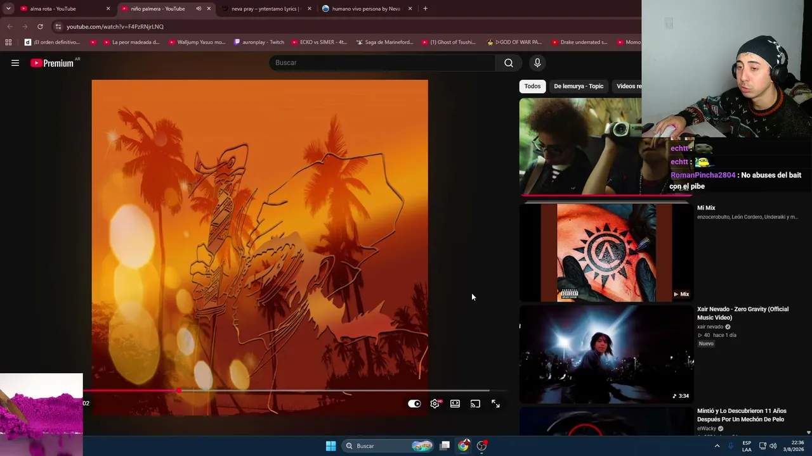Open the Walljump Yasuo bookmark

tap(197, 42)
